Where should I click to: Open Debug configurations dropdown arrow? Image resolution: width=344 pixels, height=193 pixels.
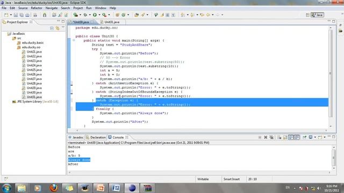tap(90, 15)
